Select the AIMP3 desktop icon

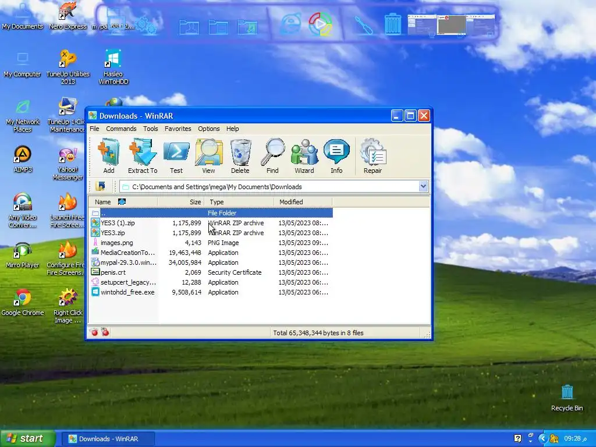[x=23, y=159]
